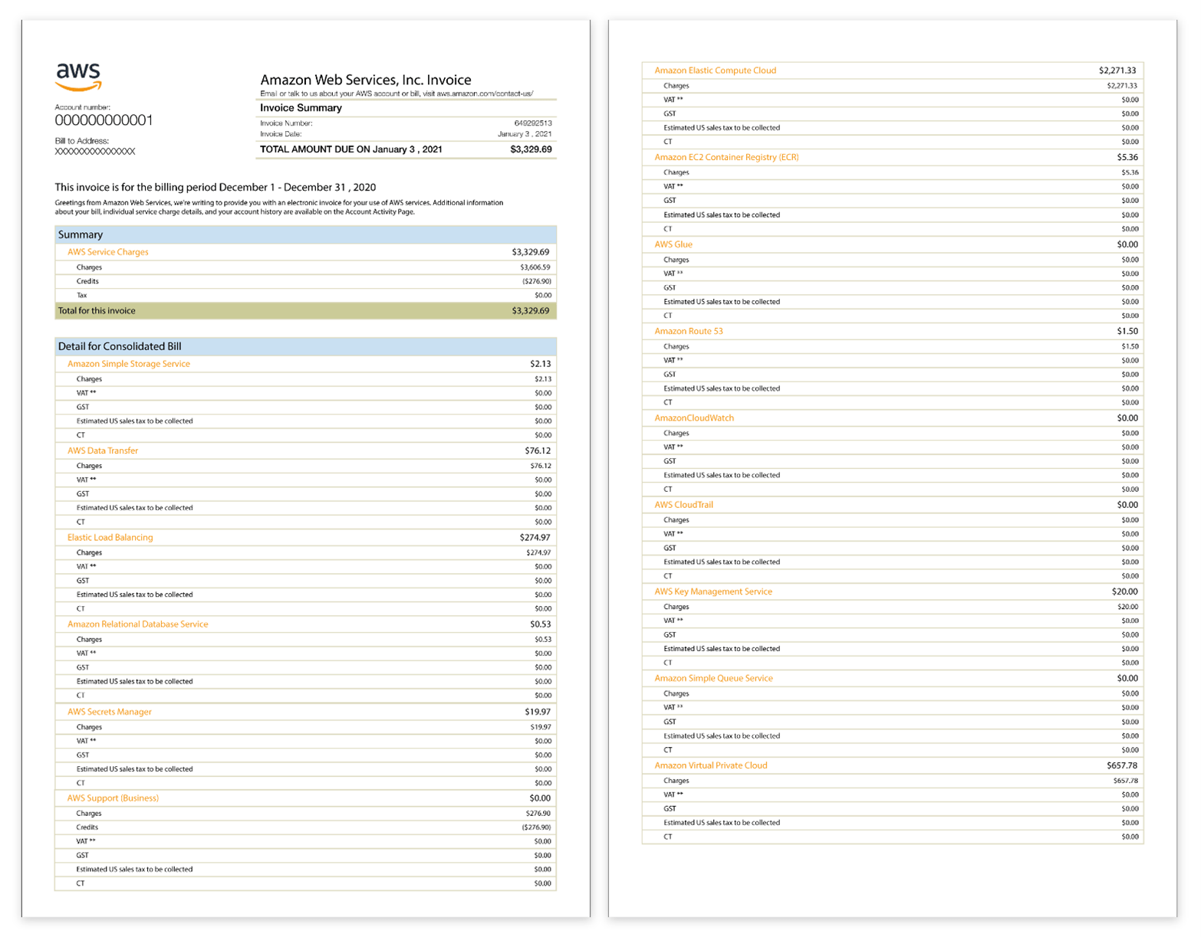Viewport: 1201px width, 937px height.
Task: Open Amazon Relational Database Service details
Action: [137, 624]
